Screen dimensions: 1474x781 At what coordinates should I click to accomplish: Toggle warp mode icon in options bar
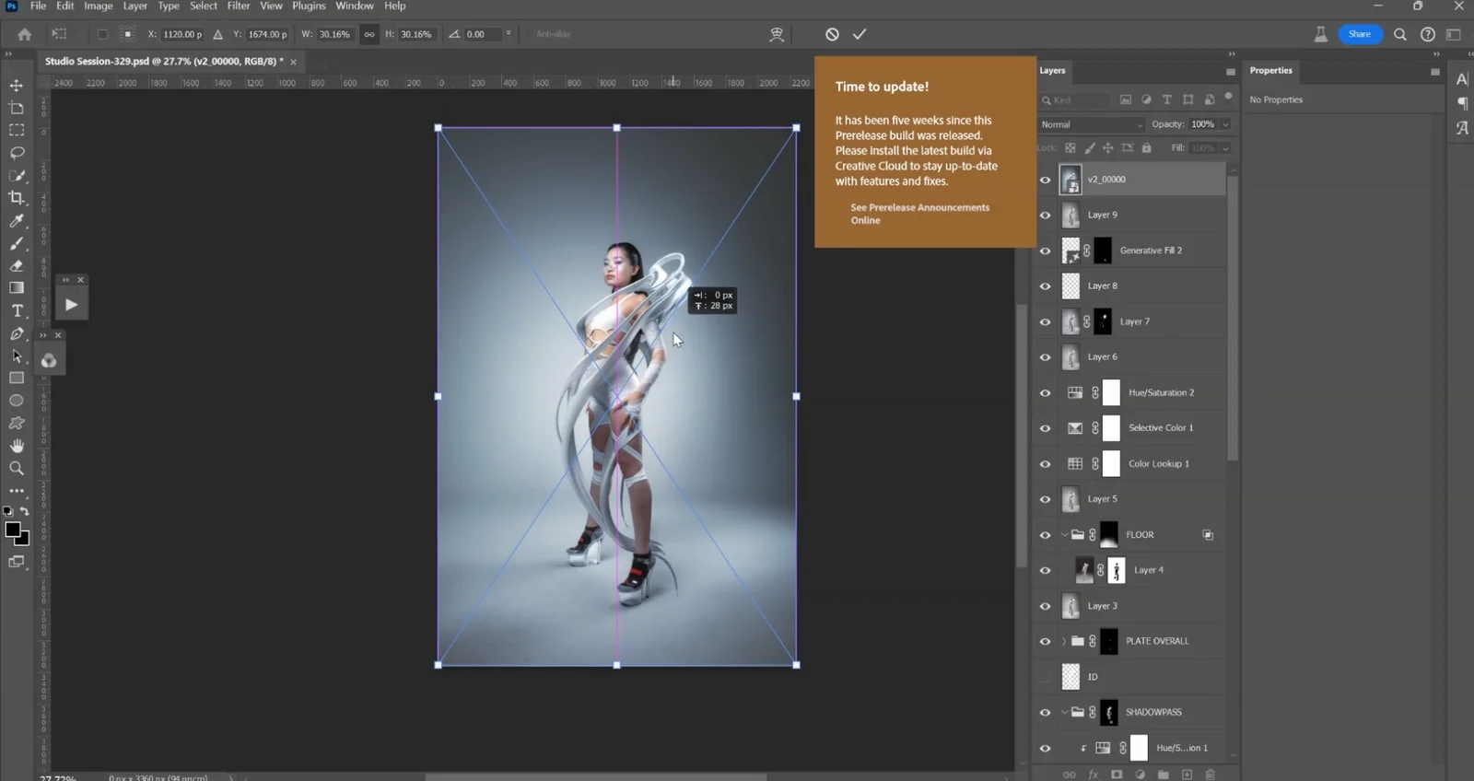(x=777, y=34)
